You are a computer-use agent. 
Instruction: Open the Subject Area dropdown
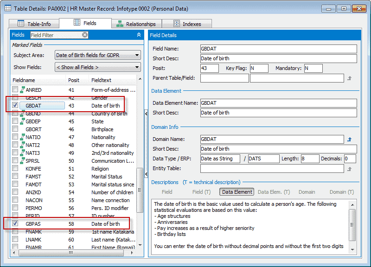click(x=98, y=55)
